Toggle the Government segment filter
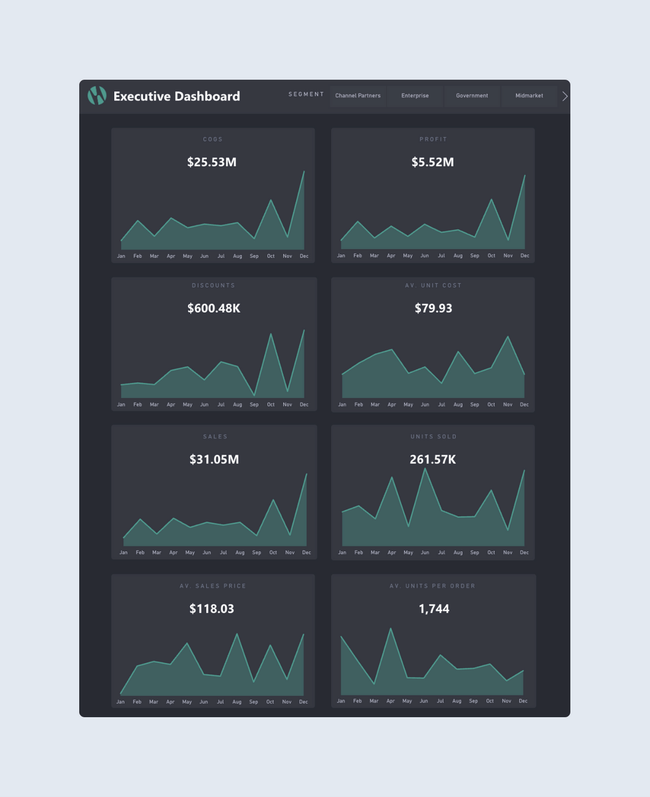Viewport: 650px width, 797px height. (x=472, y=96)
